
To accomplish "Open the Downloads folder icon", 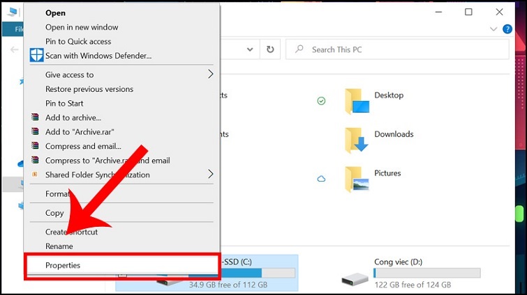I will (357, 140).
